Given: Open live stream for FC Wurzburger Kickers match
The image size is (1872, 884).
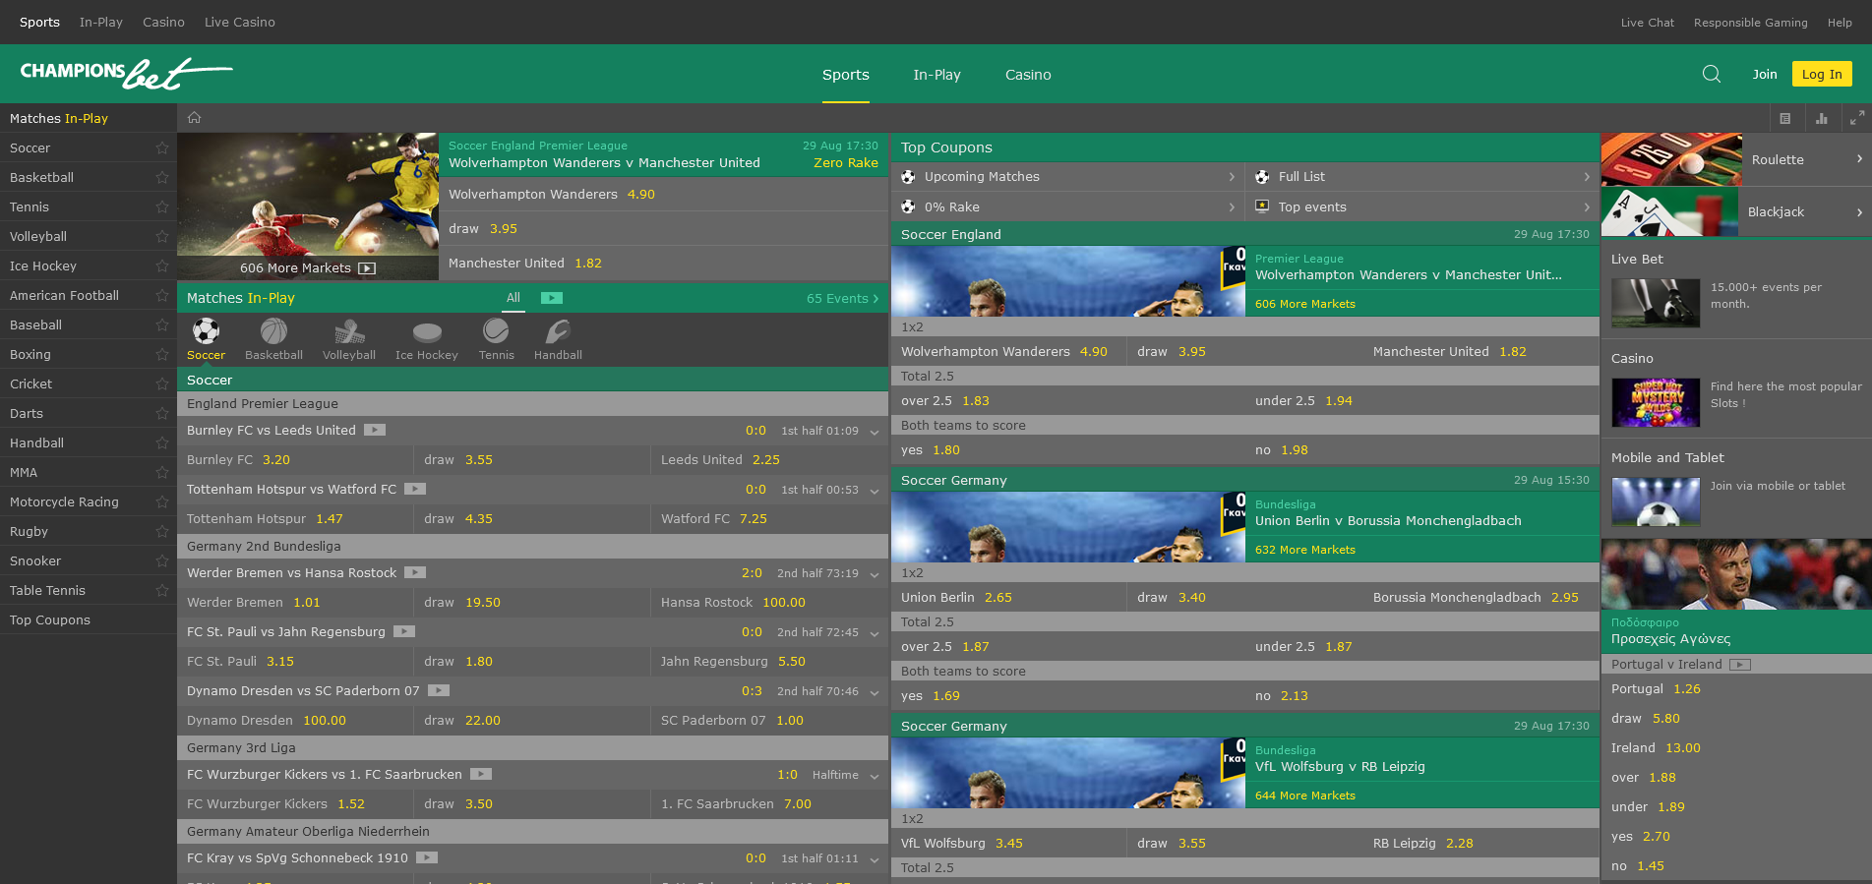Looking at the screenshot, I should (481, 774).
